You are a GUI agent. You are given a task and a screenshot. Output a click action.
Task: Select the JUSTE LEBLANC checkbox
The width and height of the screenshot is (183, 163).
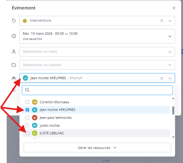(x=27, y=133)
